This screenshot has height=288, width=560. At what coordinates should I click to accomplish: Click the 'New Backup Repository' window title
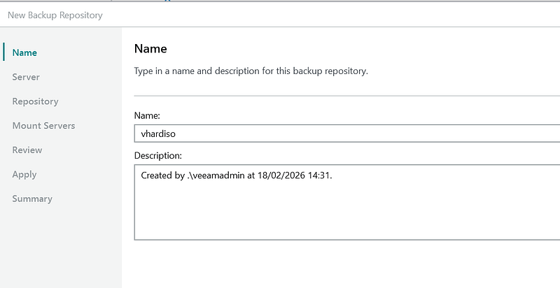click(x=55, y=15)
